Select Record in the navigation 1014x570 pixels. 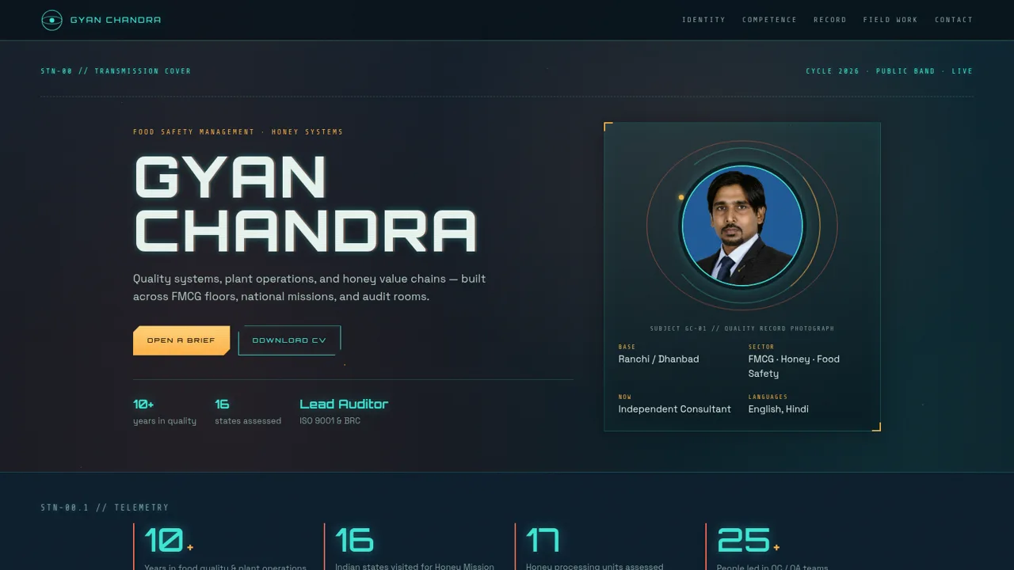click(x=830, y=20)
